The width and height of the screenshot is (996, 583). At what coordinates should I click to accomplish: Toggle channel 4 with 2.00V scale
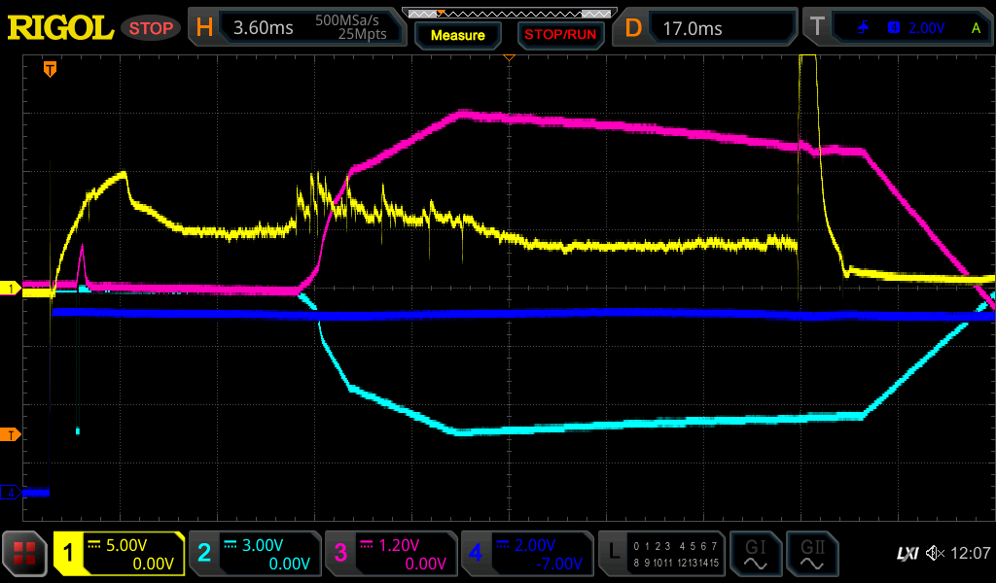(526, 555)
